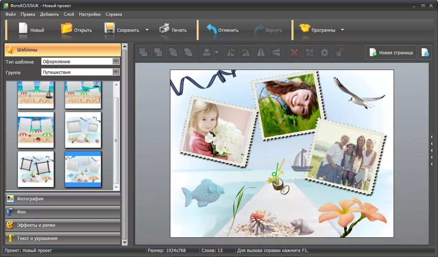Expand the Сохранить dropdown arrow

tap(147, 30)
